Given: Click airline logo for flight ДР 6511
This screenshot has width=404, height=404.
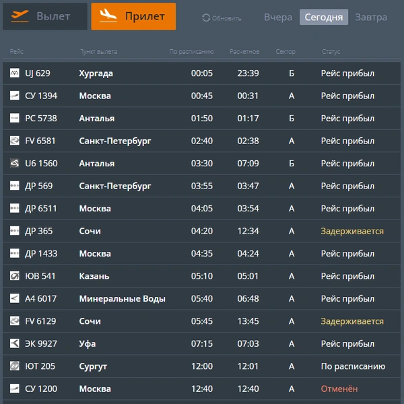Looking at the screenshot, I should click(14, 209).
